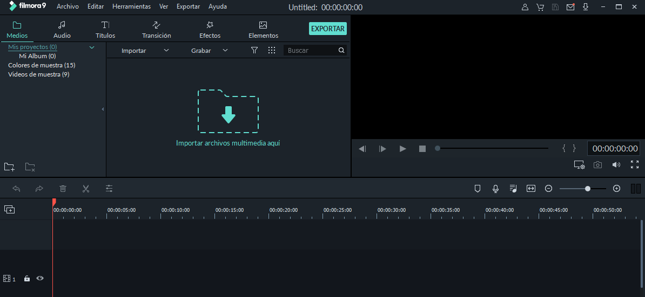Screen dimensions: 645x297
Task: Add a marker on timeline
Action: pyautogui.click(x=478, y=189)
